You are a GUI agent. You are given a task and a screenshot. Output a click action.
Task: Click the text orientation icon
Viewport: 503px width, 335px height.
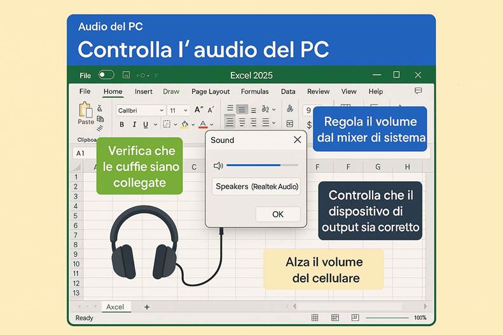(265, 109)
